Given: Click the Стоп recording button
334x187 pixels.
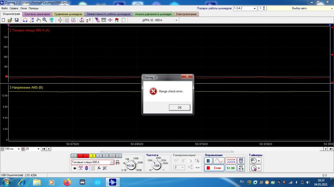Looking at the screenshot, I should point(214,168).
